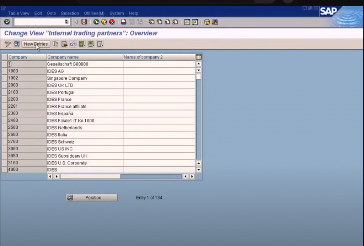Jump to last page icon
This screenshot has height=246, width=364.
pyautogui.click(x=175, y=22)
